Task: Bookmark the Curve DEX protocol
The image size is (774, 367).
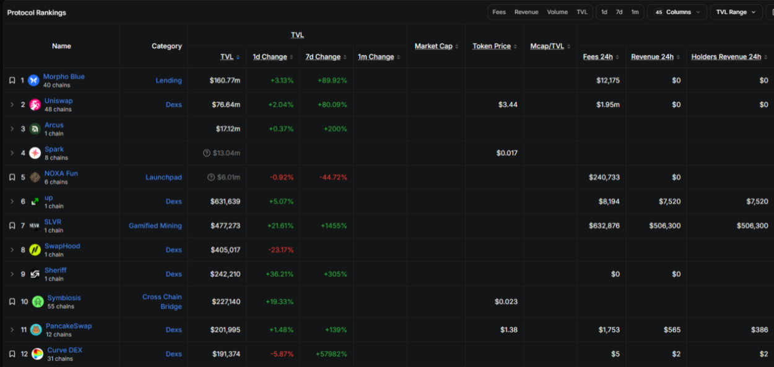Action: [12, 354]
